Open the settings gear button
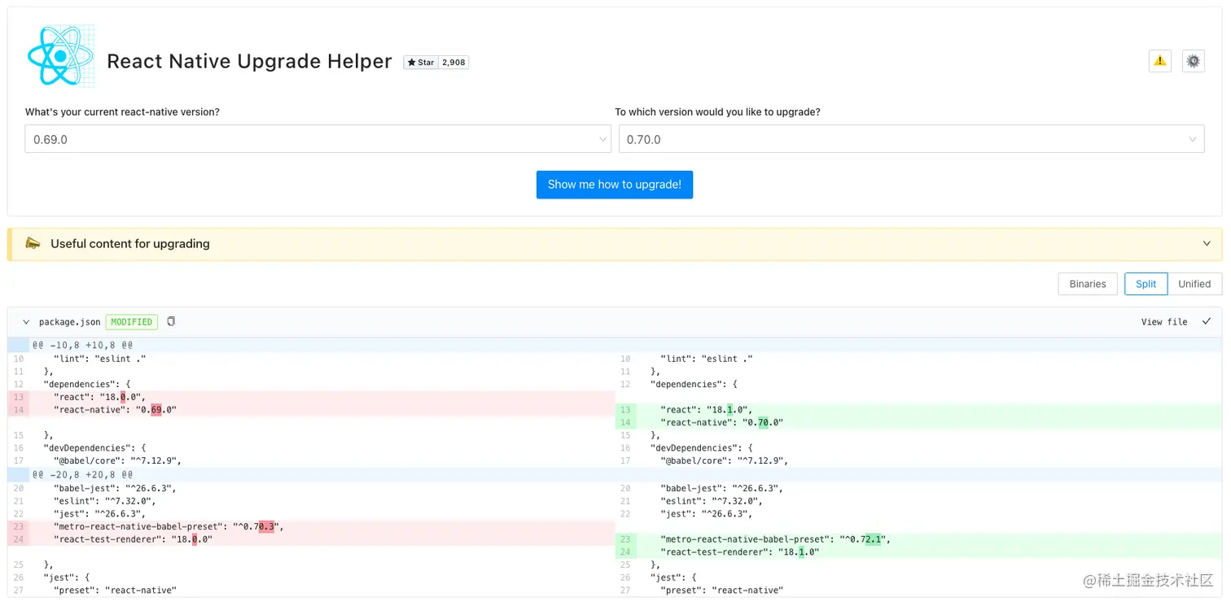 click(1194, 61)
